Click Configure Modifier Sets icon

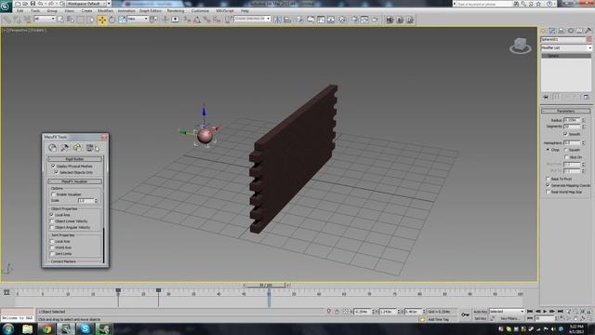coord(586,97)
